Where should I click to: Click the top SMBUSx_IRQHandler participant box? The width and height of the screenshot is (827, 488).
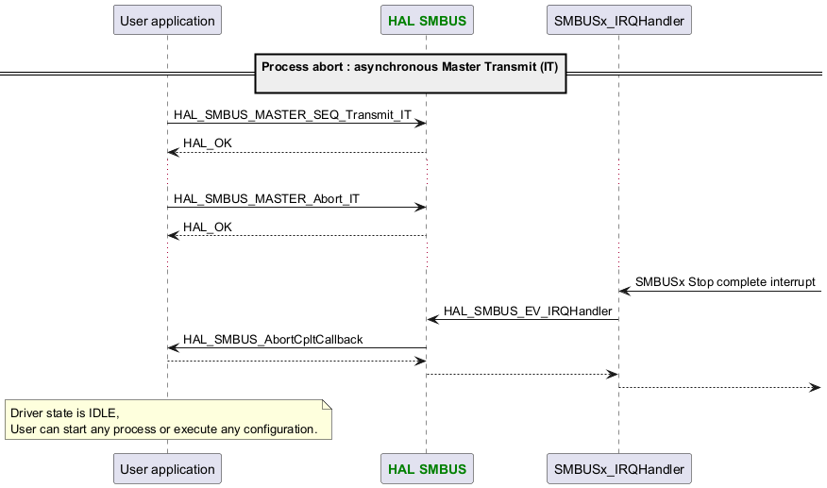click(x=619, y=19)
